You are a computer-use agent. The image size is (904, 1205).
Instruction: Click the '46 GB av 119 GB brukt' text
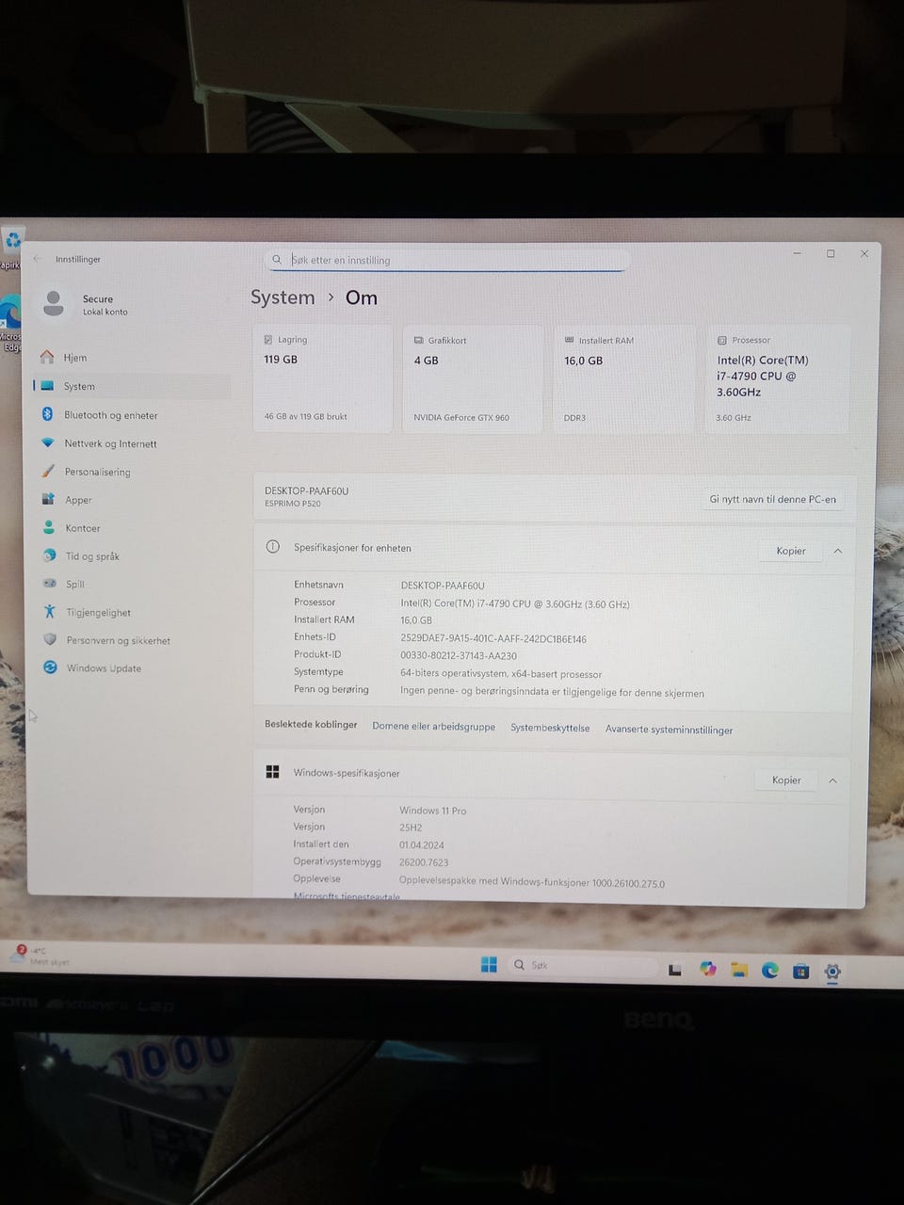(x=305, y=416)
